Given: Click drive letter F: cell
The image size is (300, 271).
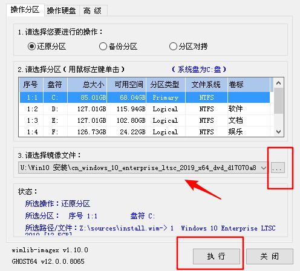Looking at the screenshot, I should tap(54, 132).
